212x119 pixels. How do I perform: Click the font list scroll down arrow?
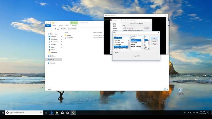tap(129, 49)
